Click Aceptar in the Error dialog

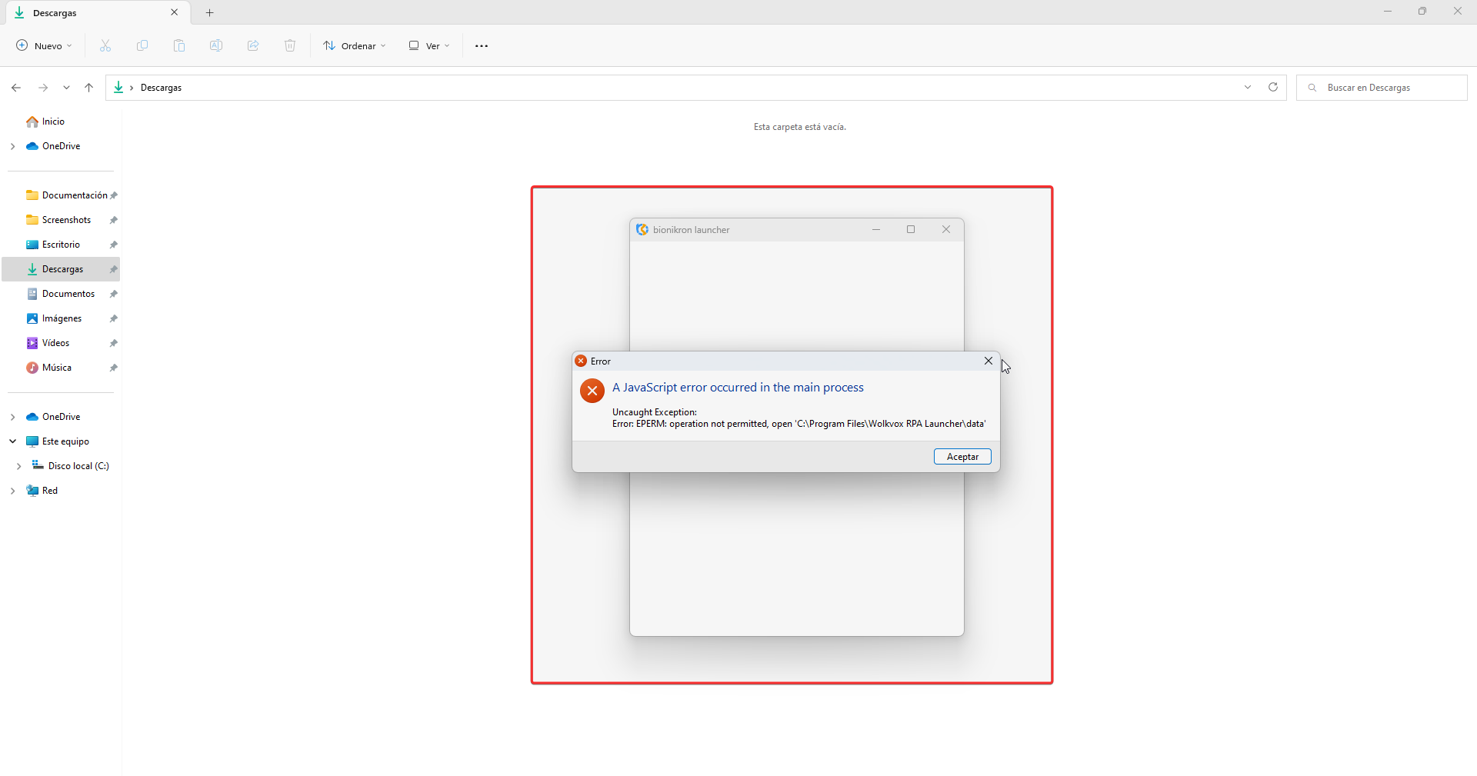point(962,457)
